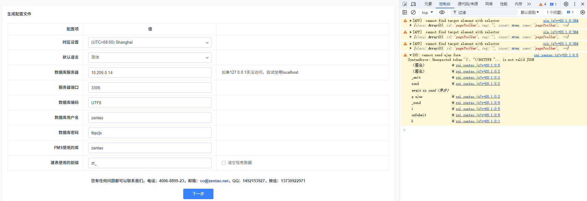
Task: Open the top JavaScript context selector
Action: [x=427, y=12]
